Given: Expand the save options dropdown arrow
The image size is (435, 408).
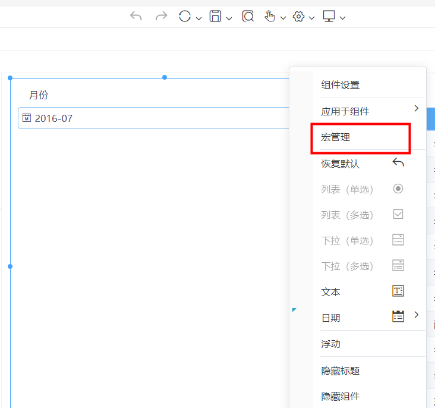Looking at the screenshot, I should click(229, 18).
